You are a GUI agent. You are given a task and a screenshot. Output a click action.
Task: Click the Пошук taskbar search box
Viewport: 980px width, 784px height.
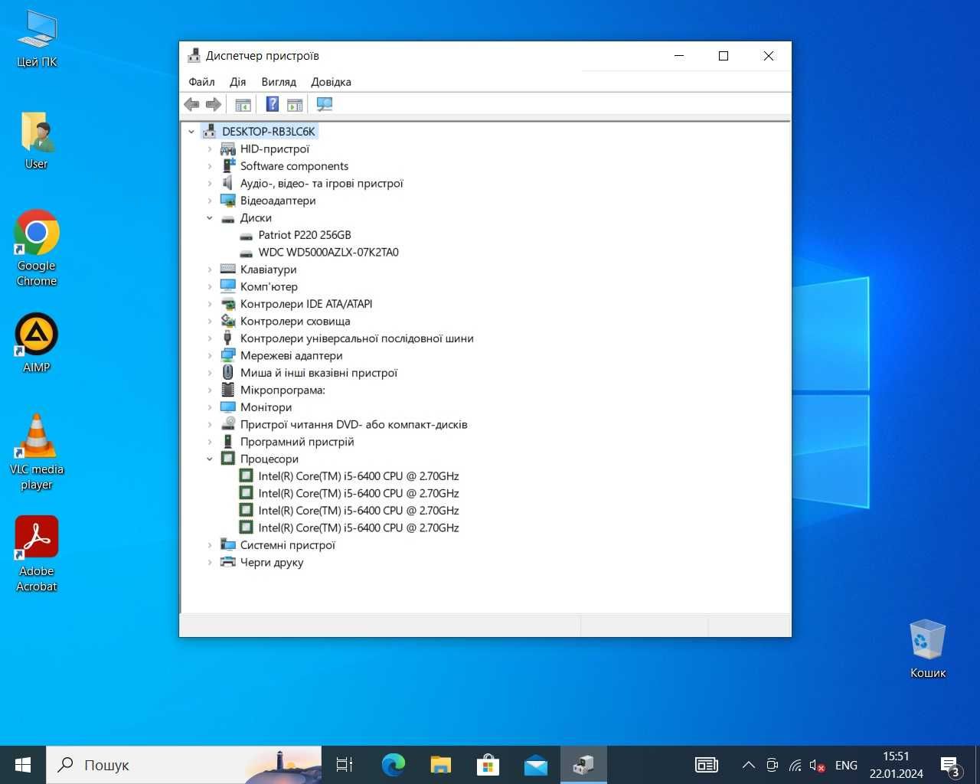[x=184, y=765]
